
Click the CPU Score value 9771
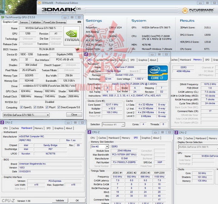click(207, 49)
